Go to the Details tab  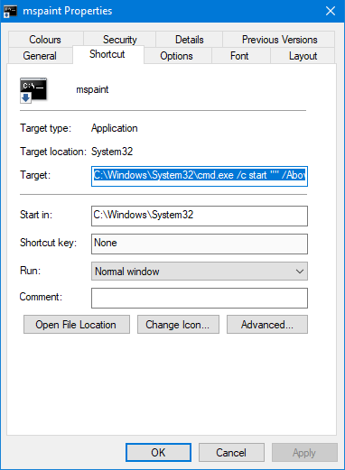click(190, 40)
